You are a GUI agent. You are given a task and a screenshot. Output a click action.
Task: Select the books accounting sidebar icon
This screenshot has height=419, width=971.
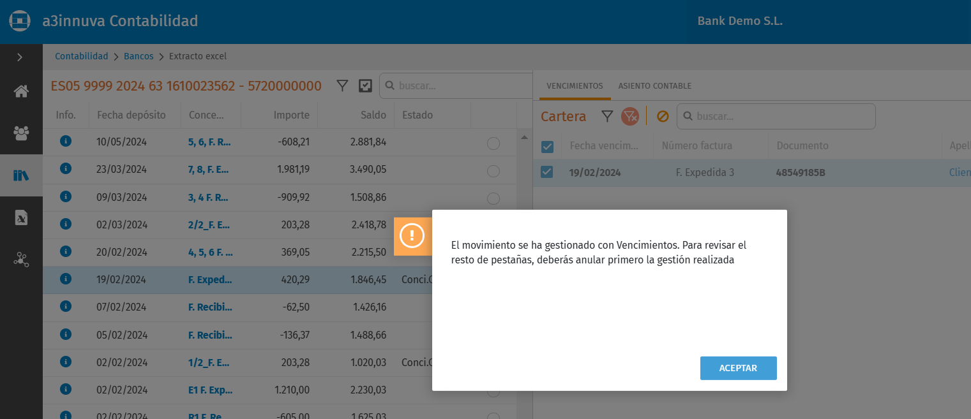point(21,175)
